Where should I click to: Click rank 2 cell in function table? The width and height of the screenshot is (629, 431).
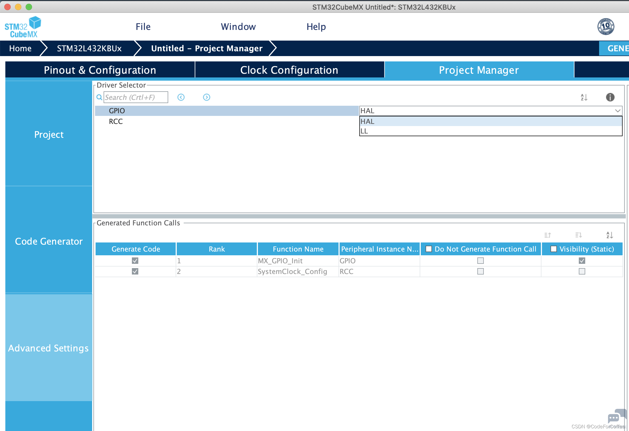pyautogui.click(x=217, y=271)
